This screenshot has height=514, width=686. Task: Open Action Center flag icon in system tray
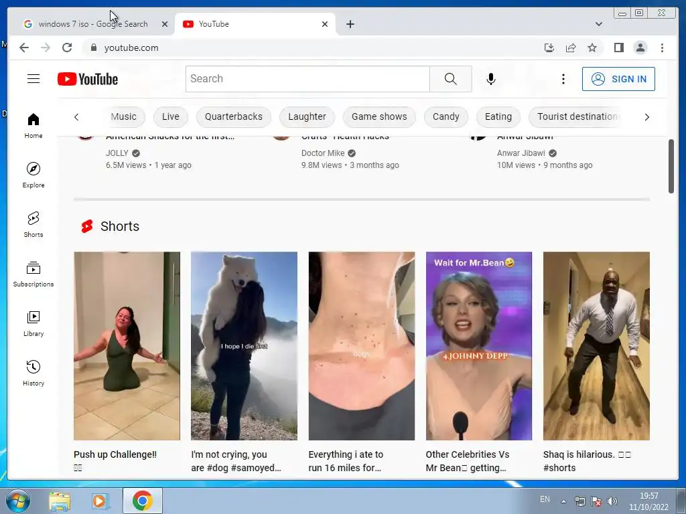pyautogui.click(x=596, y=501)
